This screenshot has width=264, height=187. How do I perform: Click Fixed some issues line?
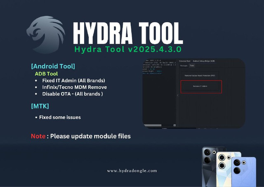60,117
